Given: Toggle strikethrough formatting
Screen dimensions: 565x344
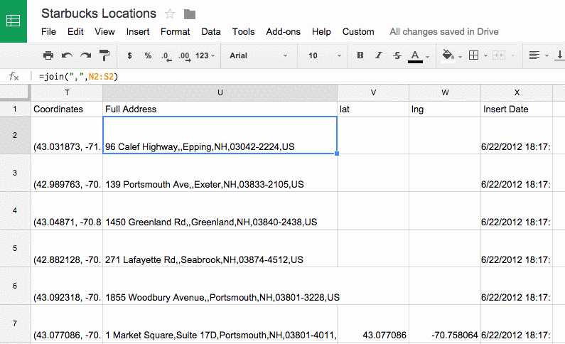Looking at the screenshot, I should [x=397, y=55].
